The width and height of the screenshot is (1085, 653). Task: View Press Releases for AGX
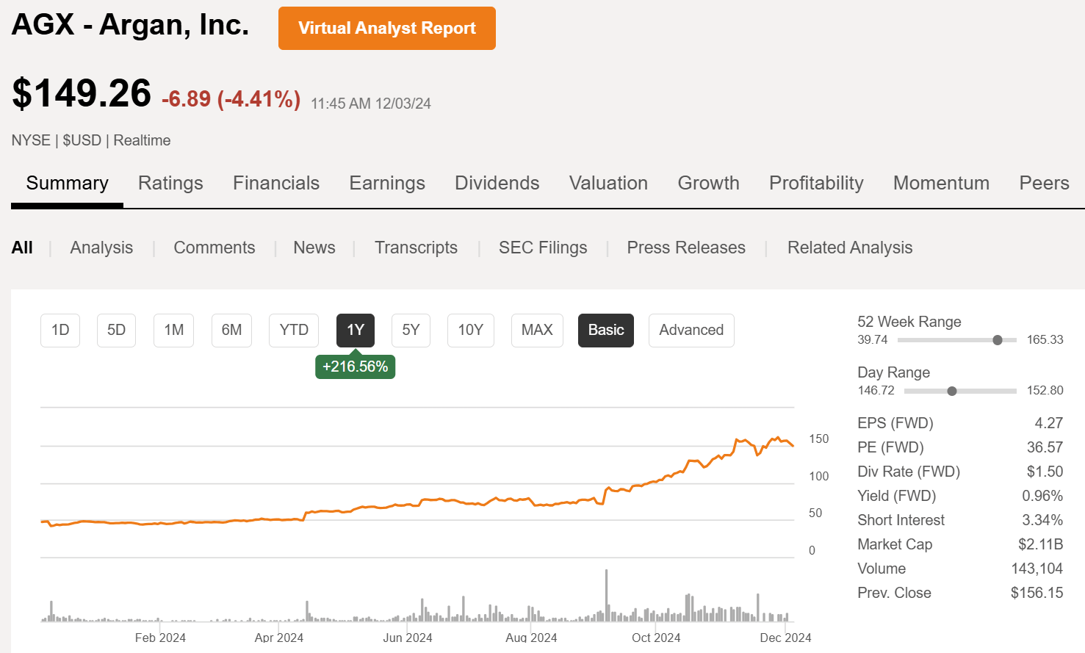click(x=685, y=248)
